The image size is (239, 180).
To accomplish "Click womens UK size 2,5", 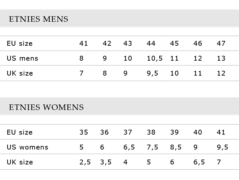I will coord(85,162).
